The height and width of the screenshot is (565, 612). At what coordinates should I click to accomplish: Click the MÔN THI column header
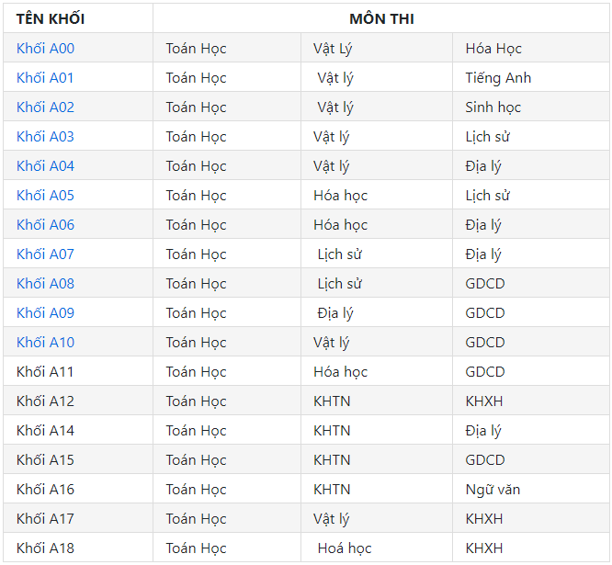[x=381, y=18]
